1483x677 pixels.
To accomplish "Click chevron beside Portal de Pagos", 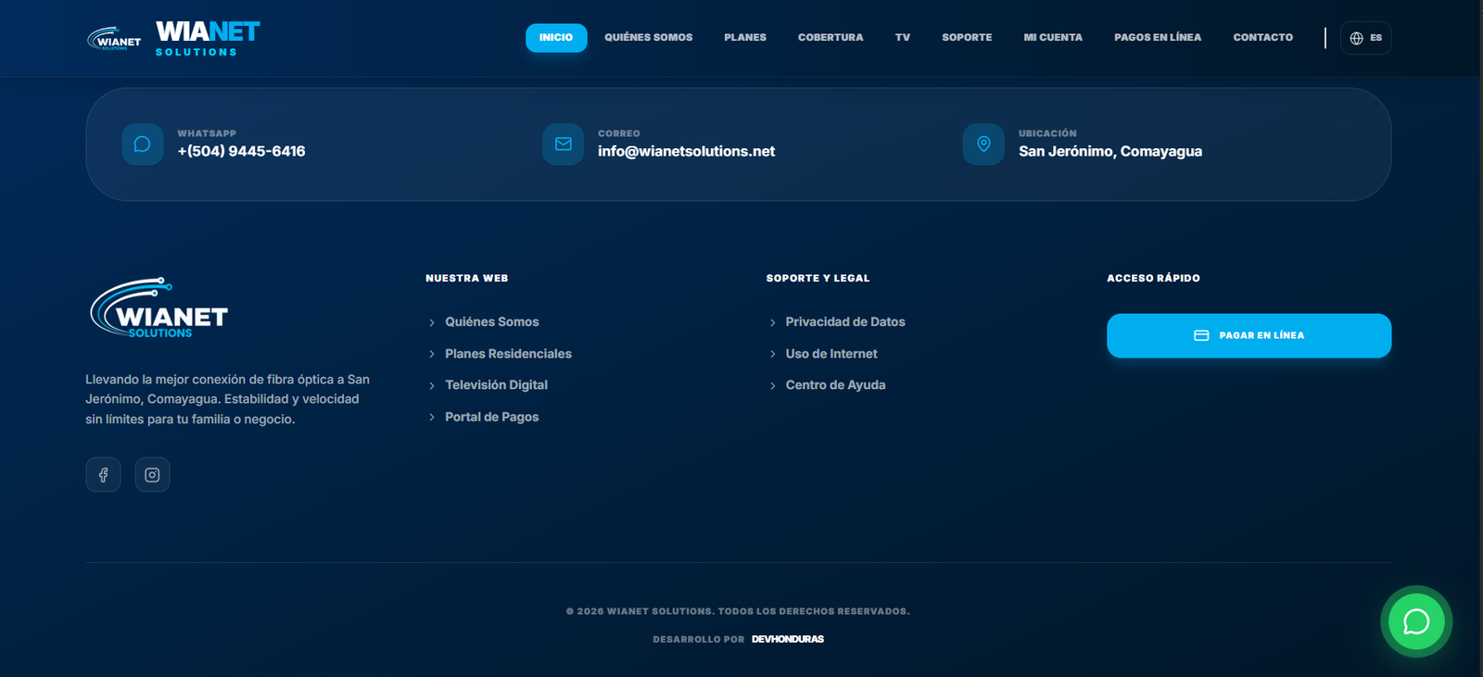I will coord(432,418).
